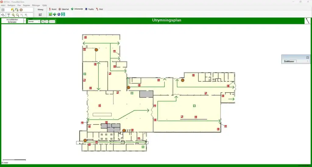Switch to Säkerhet module
Image resolution: width=312 pixels, height=167 pixels.
tap(64, 9)
